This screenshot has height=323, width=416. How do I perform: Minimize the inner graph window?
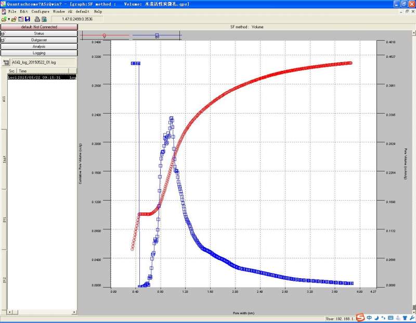pyautogui.click(x=401, y=11)
